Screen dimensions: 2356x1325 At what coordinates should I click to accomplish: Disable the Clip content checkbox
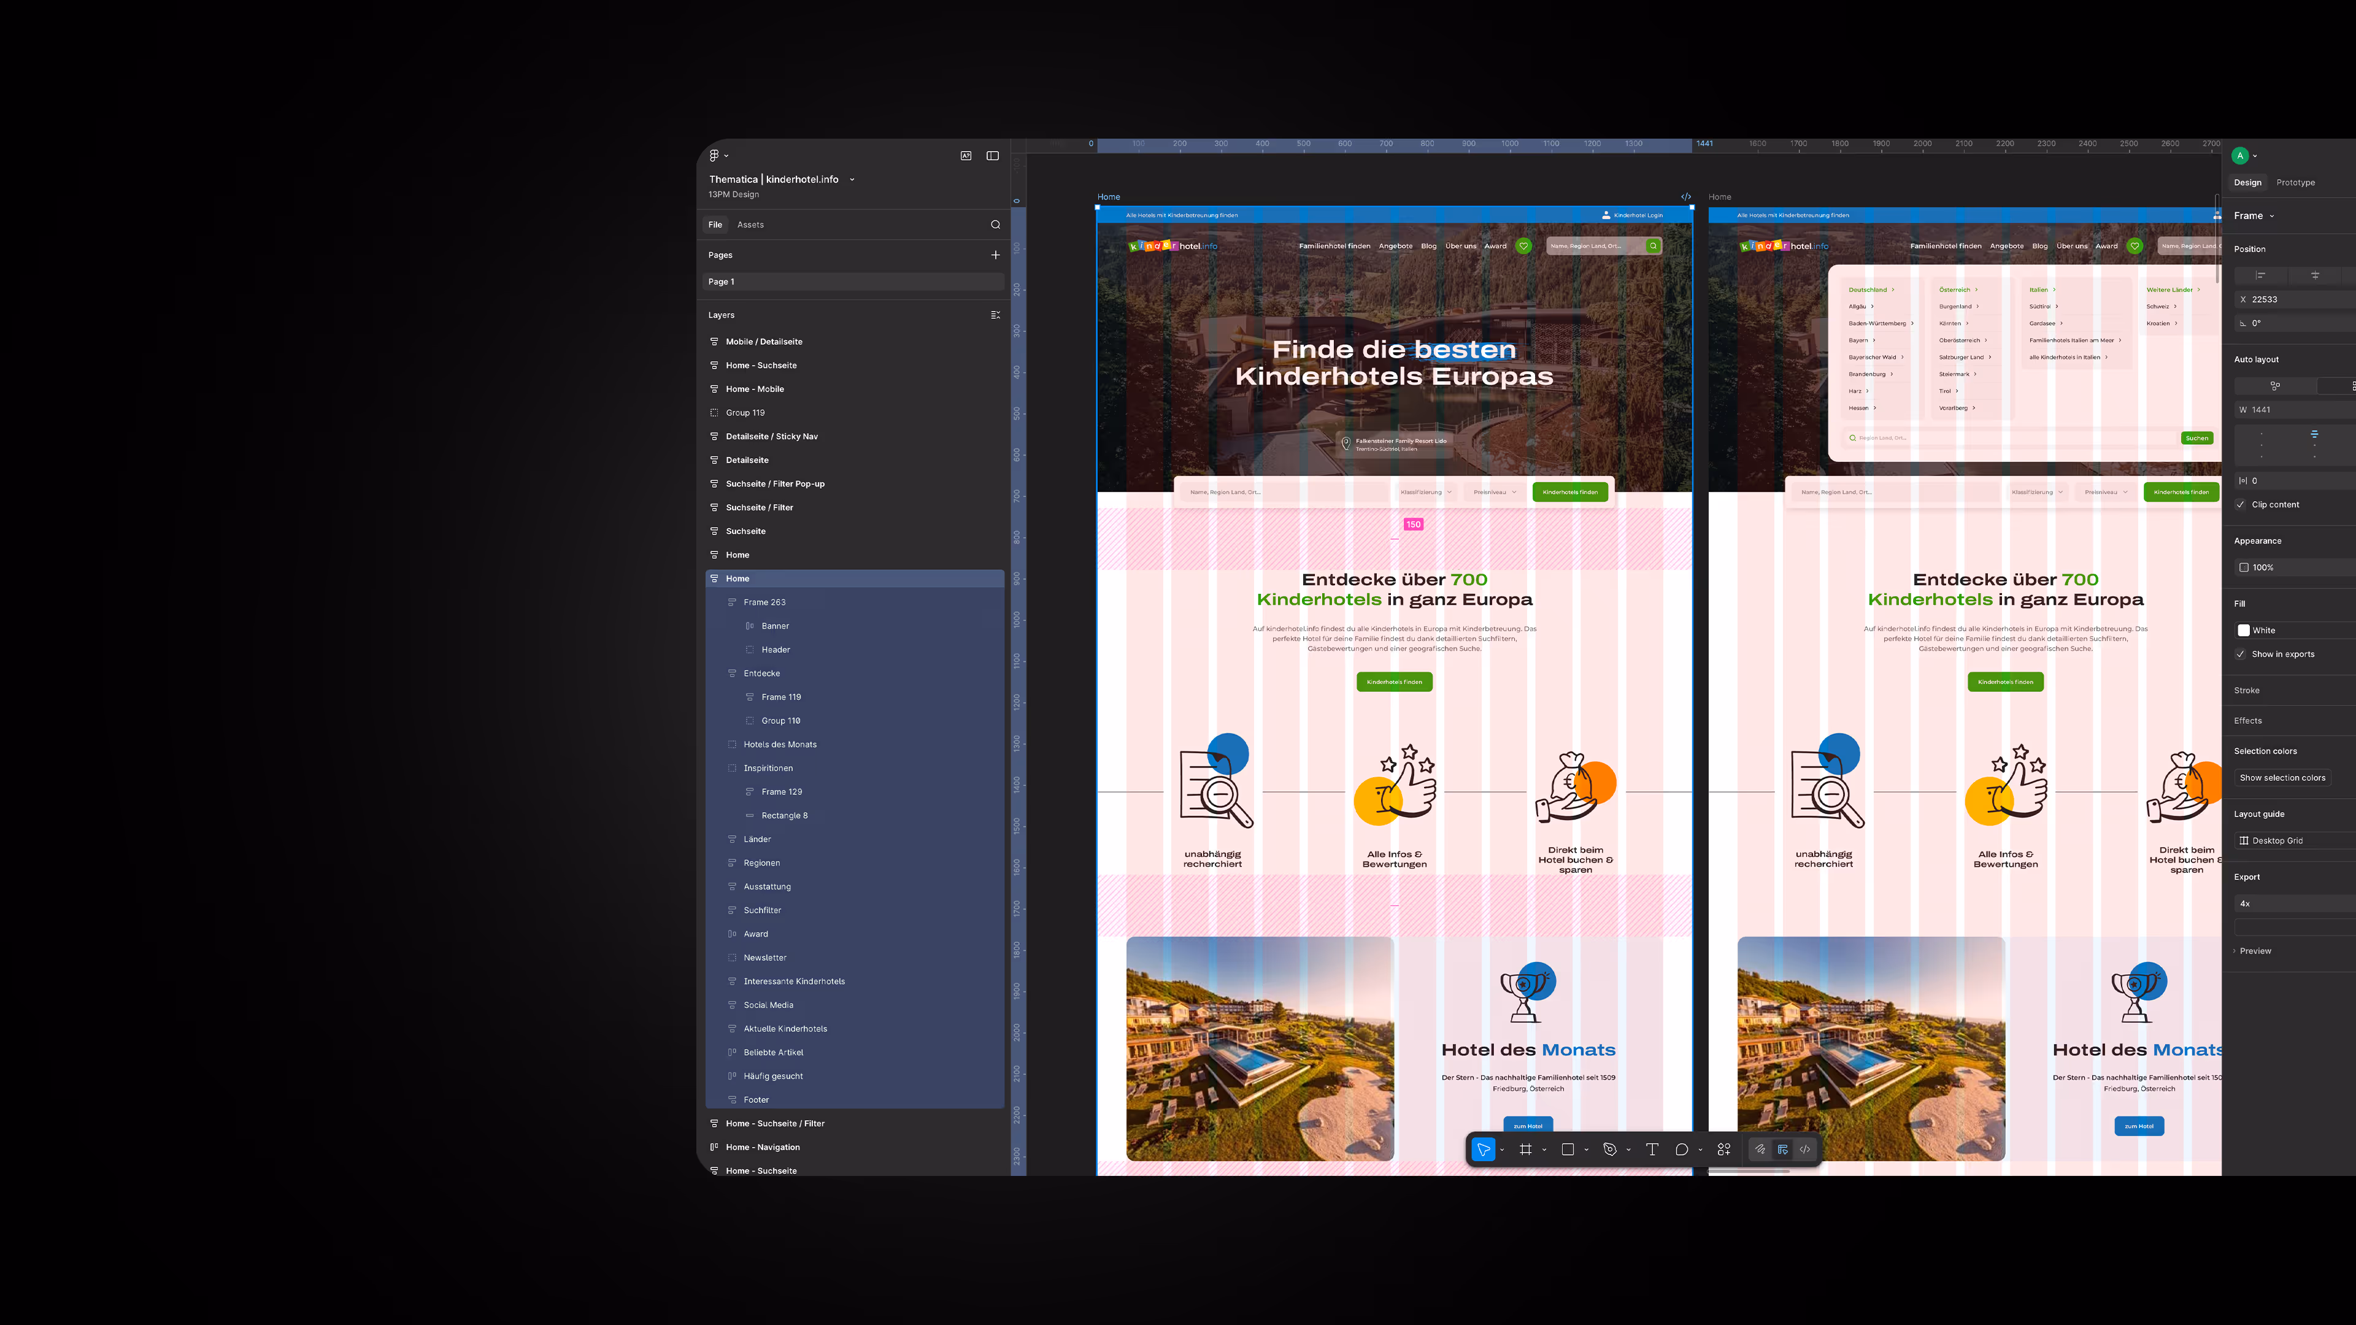[2242, 504]
